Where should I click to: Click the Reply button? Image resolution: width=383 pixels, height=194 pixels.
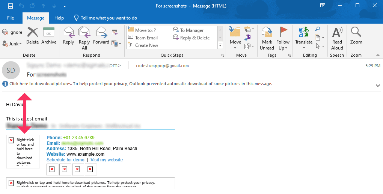(68, 36)
